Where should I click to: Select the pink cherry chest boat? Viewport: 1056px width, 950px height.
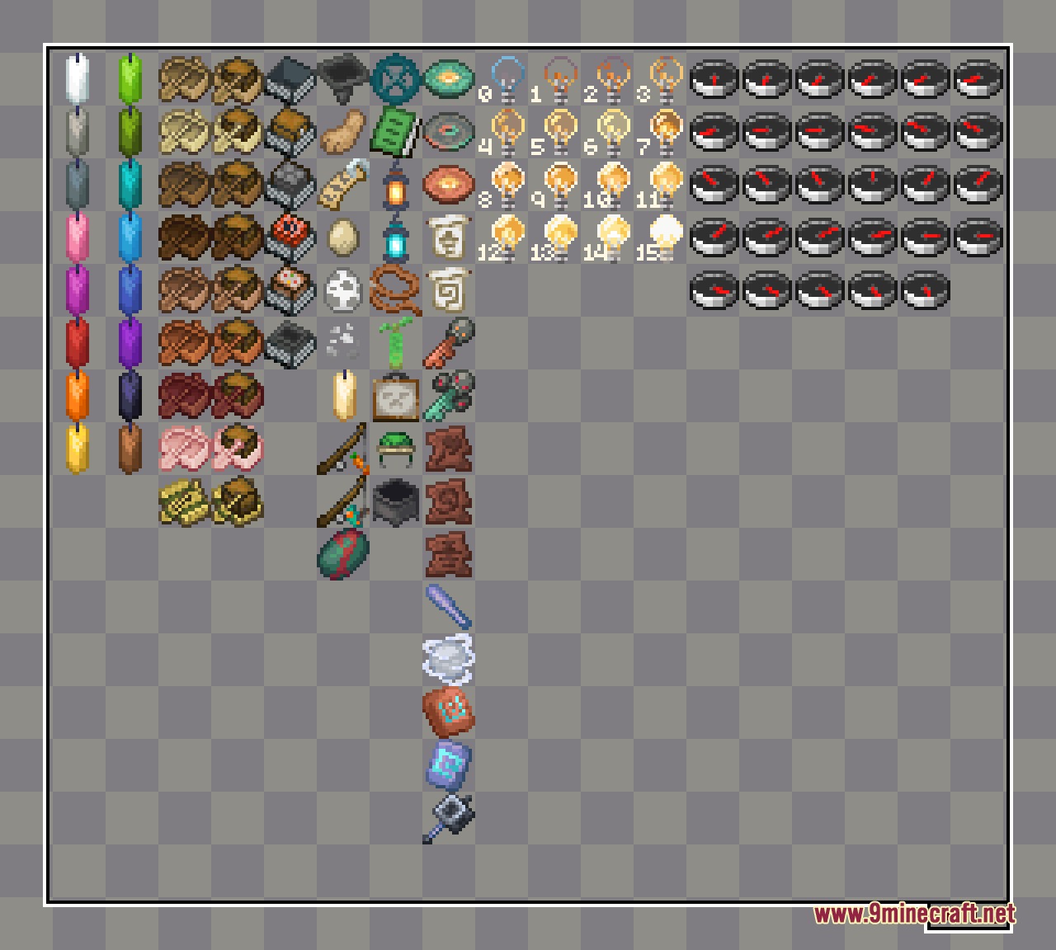pyautogui.click(x=238, y=447)
